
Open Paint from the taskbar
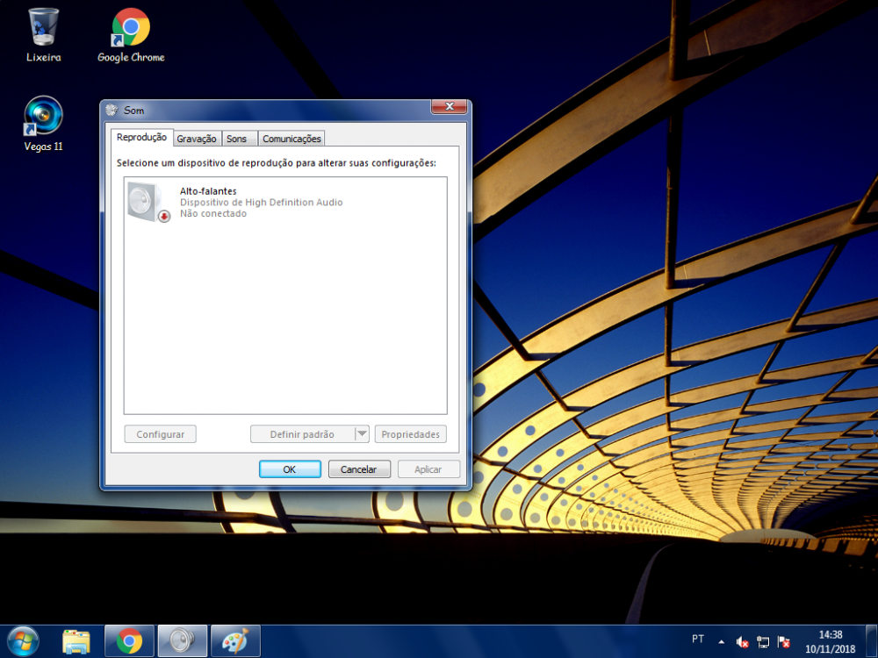click(235, 641)
